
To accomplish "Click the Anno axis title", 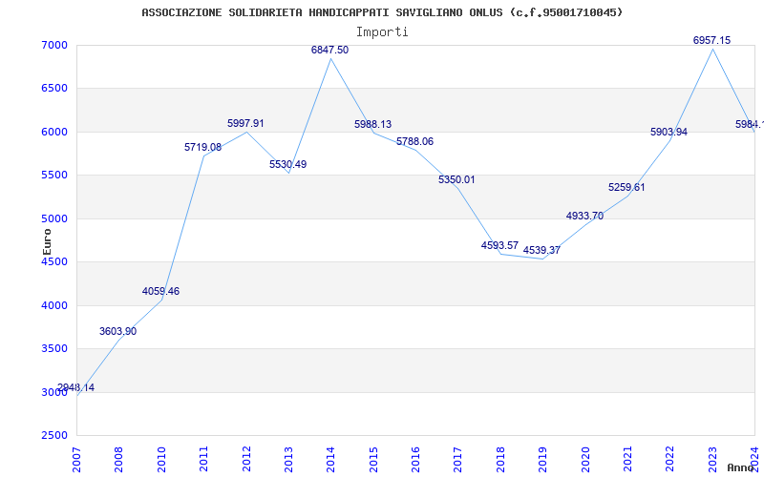I will coord(741,467).
